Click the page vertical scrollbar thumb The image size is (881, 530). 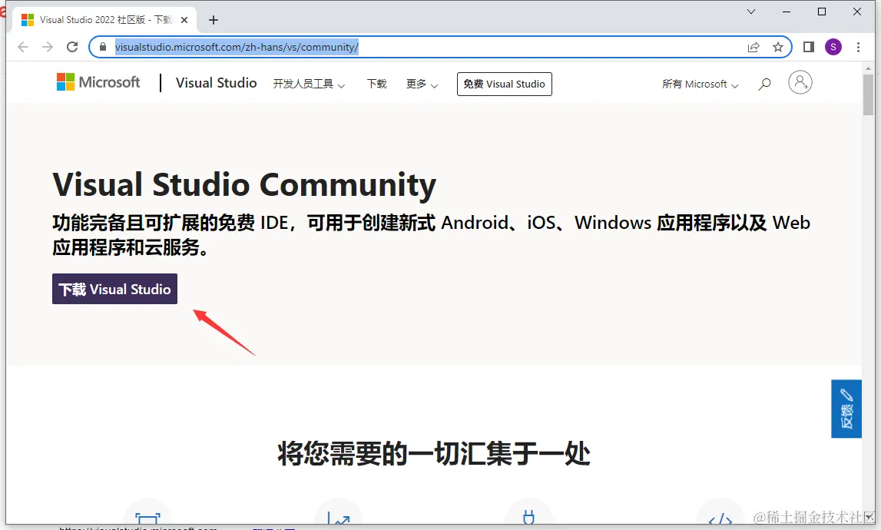point(869,94)
